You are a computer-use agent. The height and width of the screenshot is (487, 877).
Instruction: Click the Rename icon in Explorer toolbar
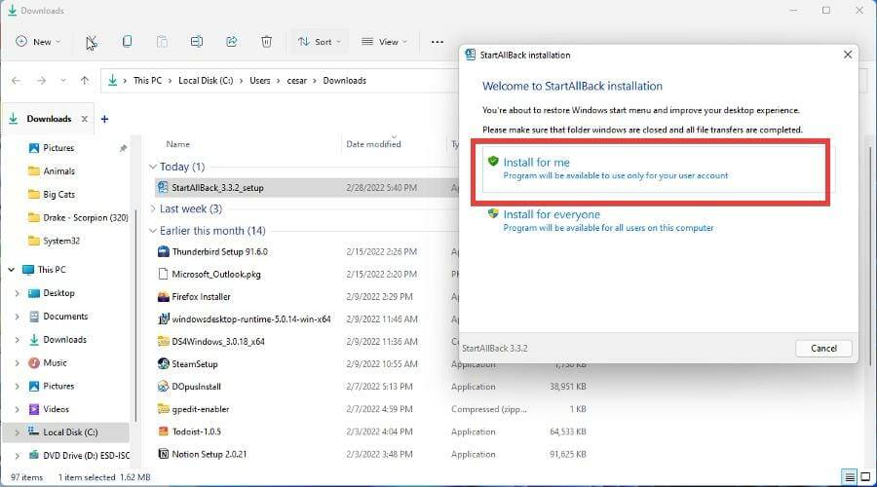pyautogui.click(x=196, y=41)
